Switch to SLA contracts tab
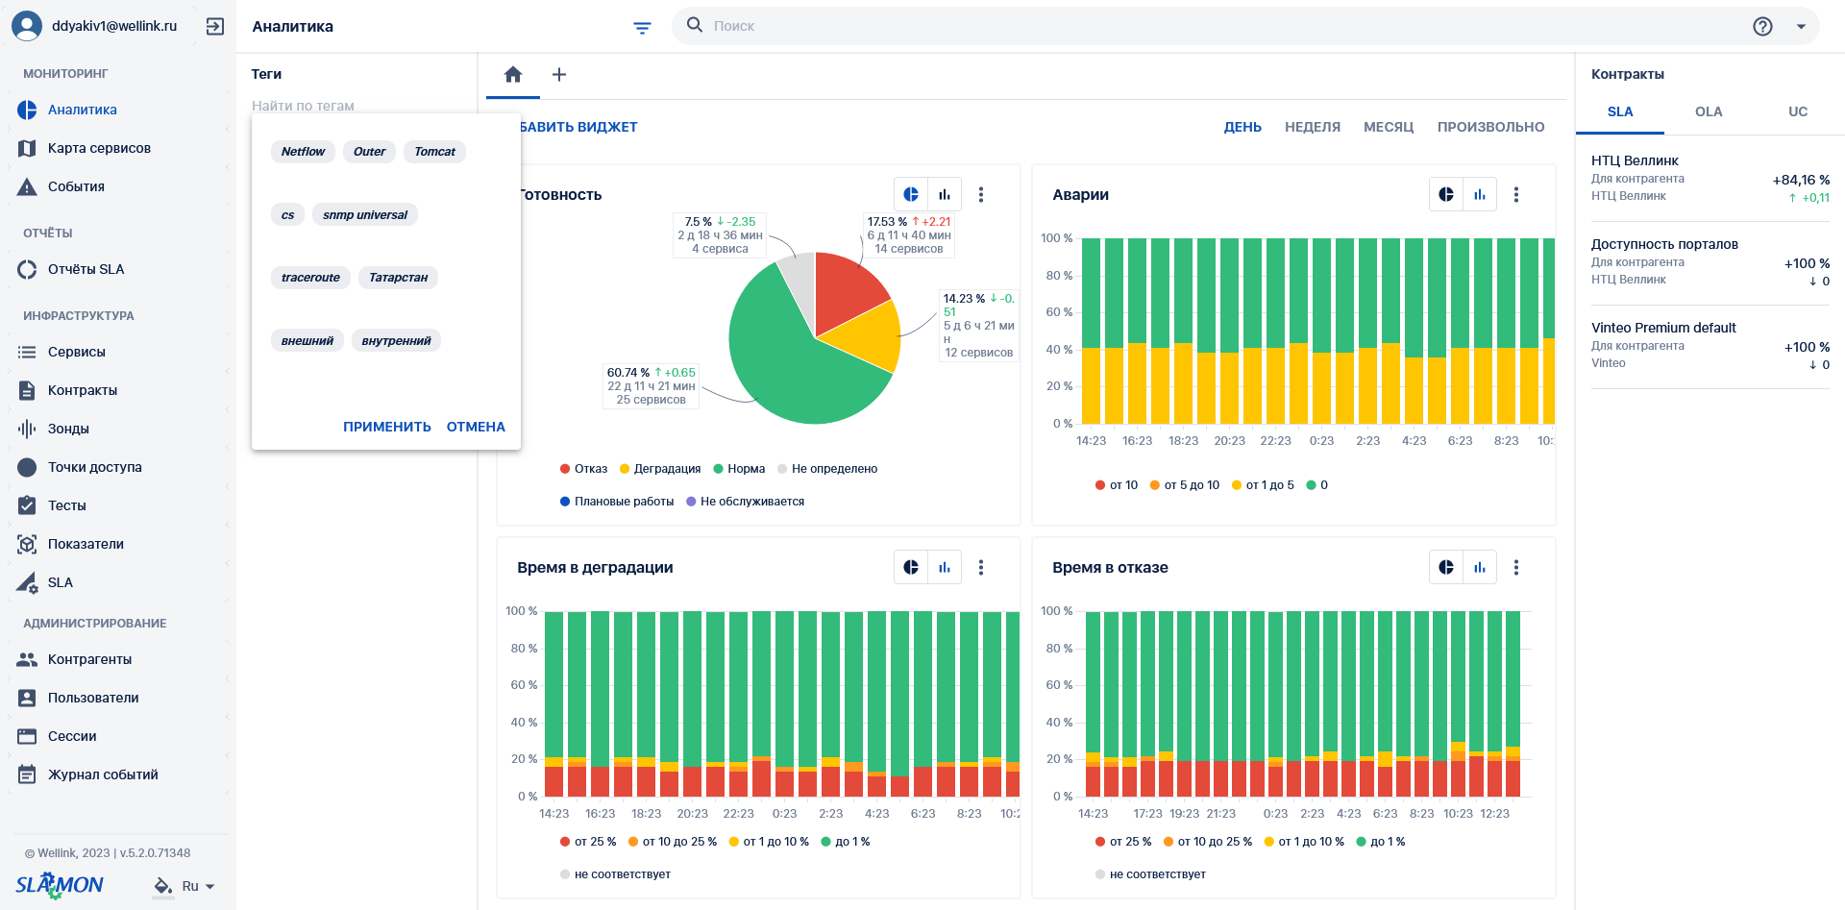1845x910 pixels. tap(1620, 111)
